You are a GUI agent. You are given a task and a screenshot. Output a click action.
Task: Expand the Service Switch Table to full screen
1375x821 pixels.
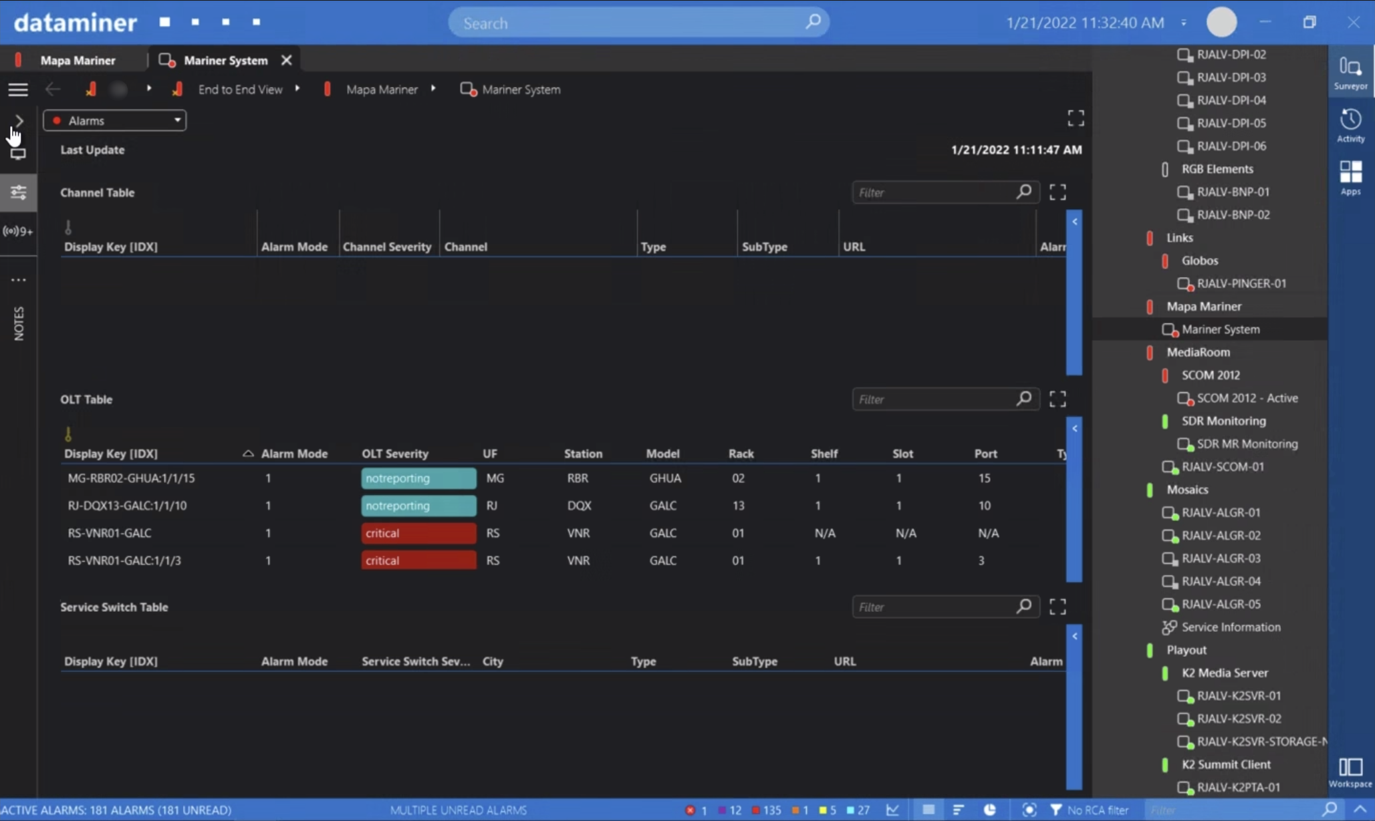[1057, 607]
